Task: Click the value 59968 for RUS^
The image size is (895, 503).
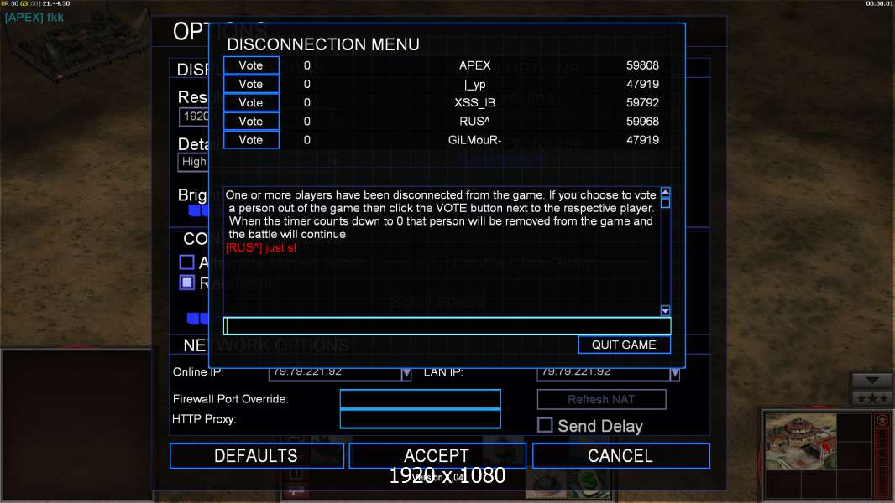Action: (x=642, y=122)
